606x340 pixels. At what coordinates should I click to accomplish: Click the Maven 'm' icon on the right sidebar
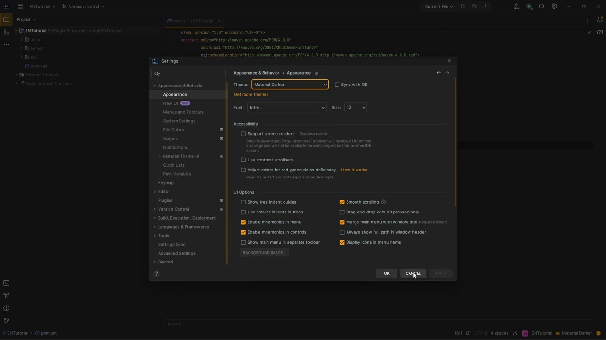pyautogui.click(x=600, y=32)
